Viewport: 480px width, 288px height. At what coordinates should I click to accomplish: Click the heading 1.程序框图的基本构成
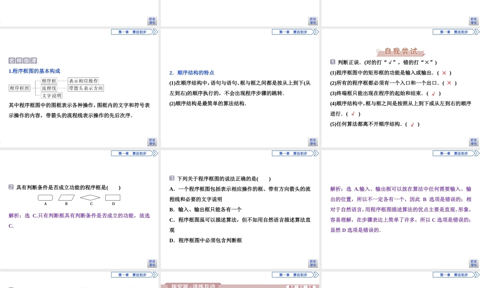click(34, 71)
